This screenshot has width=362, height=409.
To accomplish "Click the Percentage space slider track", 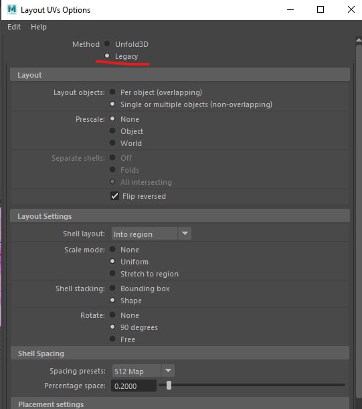I will tap(252, 385).
